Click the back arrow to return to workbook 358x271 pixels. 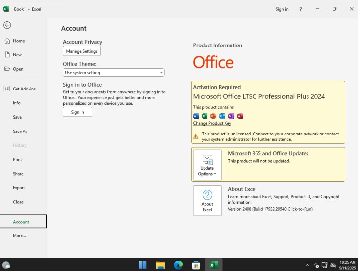[7, 25]
